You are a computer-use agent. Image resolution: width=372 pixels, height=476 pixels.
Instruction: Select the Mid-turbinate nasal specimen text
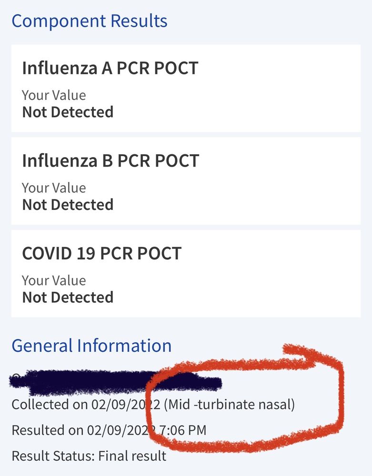pos(229,405)
